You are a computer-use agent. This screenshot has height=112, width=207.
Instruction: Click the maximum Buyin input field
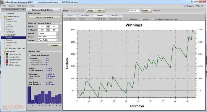click(x=54, y=26)
